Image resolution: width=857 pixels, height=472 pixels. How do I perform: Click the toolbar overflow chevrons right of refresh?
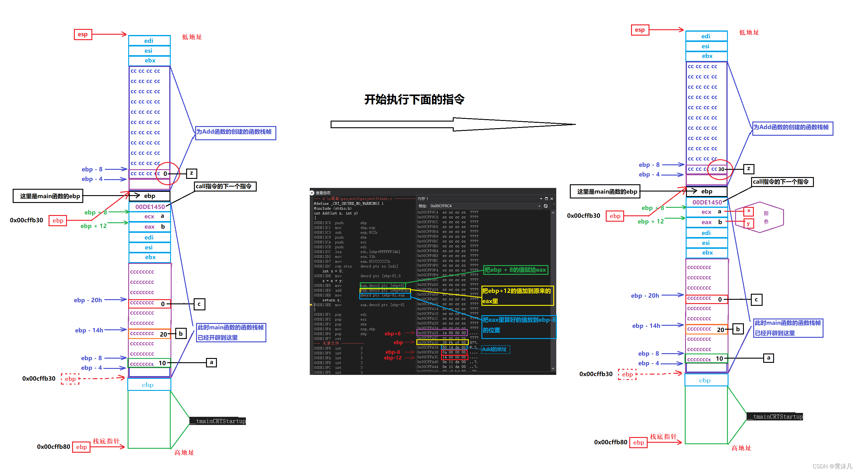[x=554, y=204]
